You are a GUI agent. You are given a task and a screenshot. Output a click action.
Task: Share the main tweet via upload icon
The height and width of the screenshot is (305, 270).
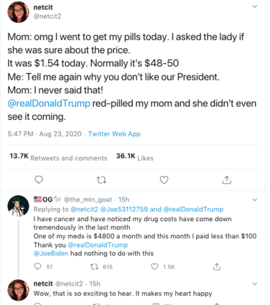(x=226, y=179)
